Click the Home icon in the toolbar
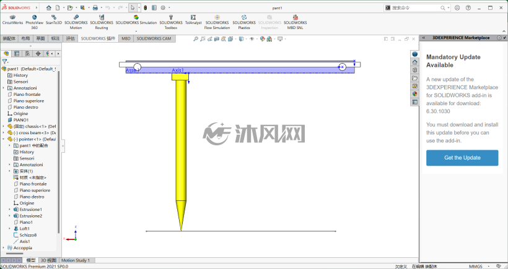 [x=48, y=8]
